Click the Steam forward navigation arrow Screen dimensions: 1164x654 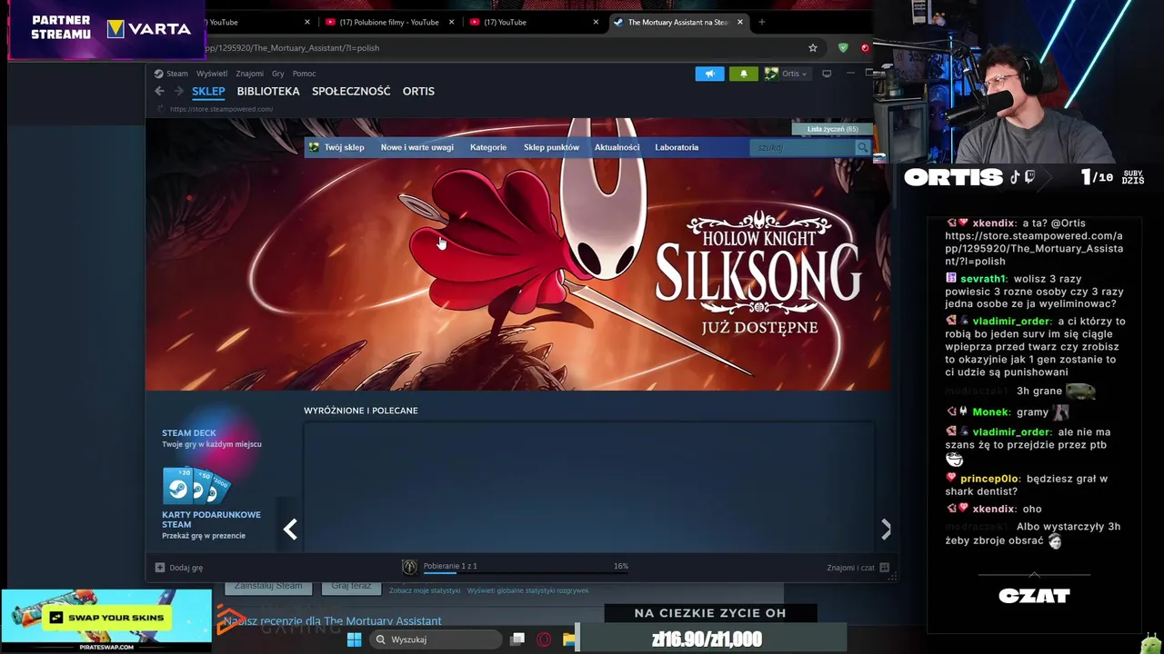(178, 91)
